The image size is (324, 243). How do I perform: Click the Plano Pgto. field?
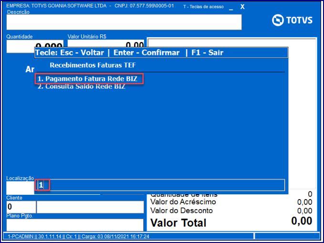click(x=75, y=225)
